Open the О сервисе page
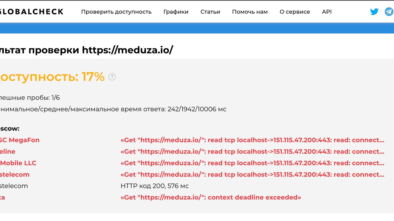394x221 pixels. click(295, 12)
